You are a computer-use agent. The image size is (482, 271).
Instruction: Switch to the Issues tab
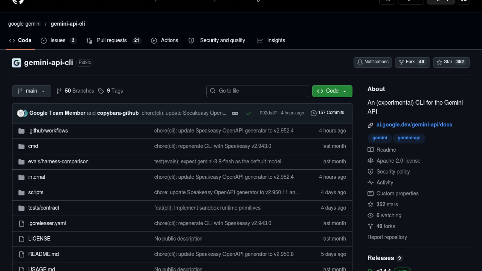(58, 40)
